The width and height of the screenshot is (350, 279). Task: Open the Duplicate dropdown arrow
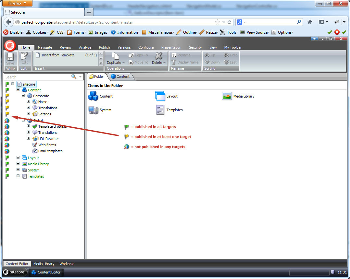[123, 63]
